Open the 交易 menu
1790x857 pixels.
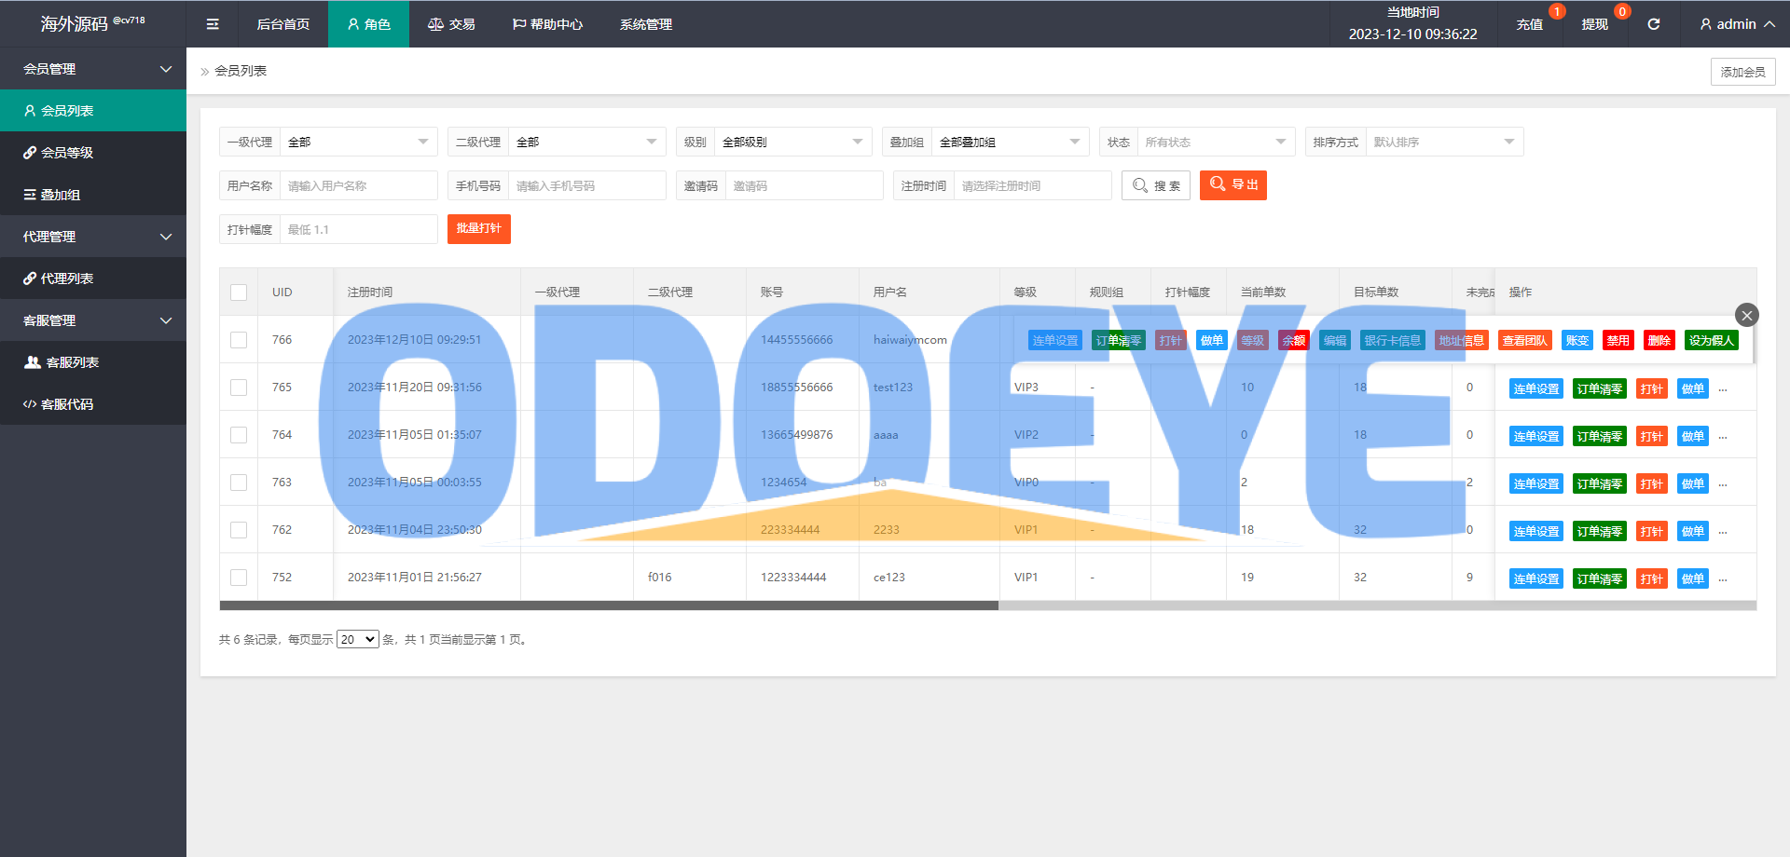tap(451, 24)
